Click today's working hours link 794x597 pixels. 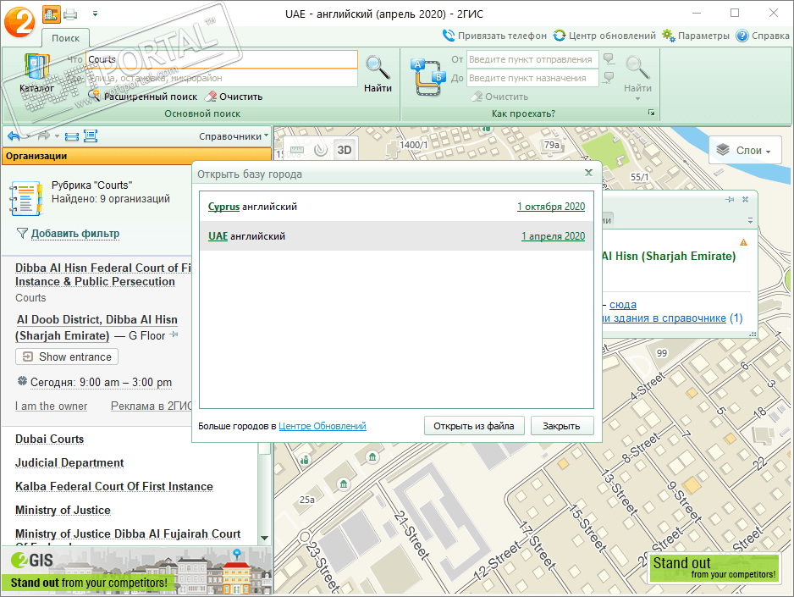click(x=101, y=382)
